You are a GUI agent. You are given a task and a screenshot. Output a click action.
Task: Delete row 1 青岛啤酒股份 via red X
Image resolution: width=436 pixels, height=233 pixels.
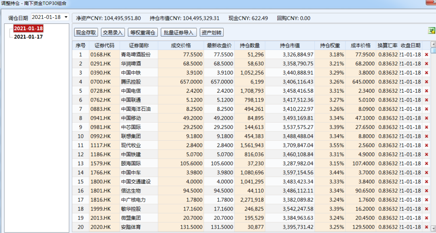coord(426,55)
